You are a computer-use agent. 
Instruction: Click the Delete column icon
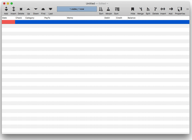[x=155, y=9]
